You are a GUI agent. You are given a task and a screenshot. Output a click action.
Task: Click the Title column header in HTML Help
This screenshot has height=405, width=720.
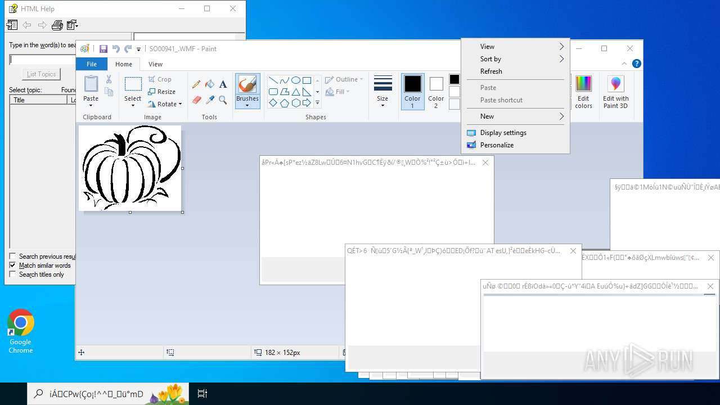coord(38,100)
